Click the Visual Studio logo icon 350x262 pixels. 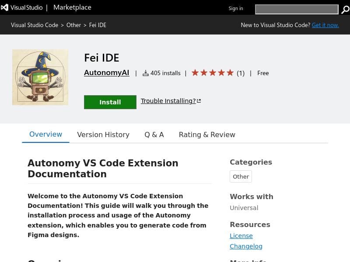5,7
